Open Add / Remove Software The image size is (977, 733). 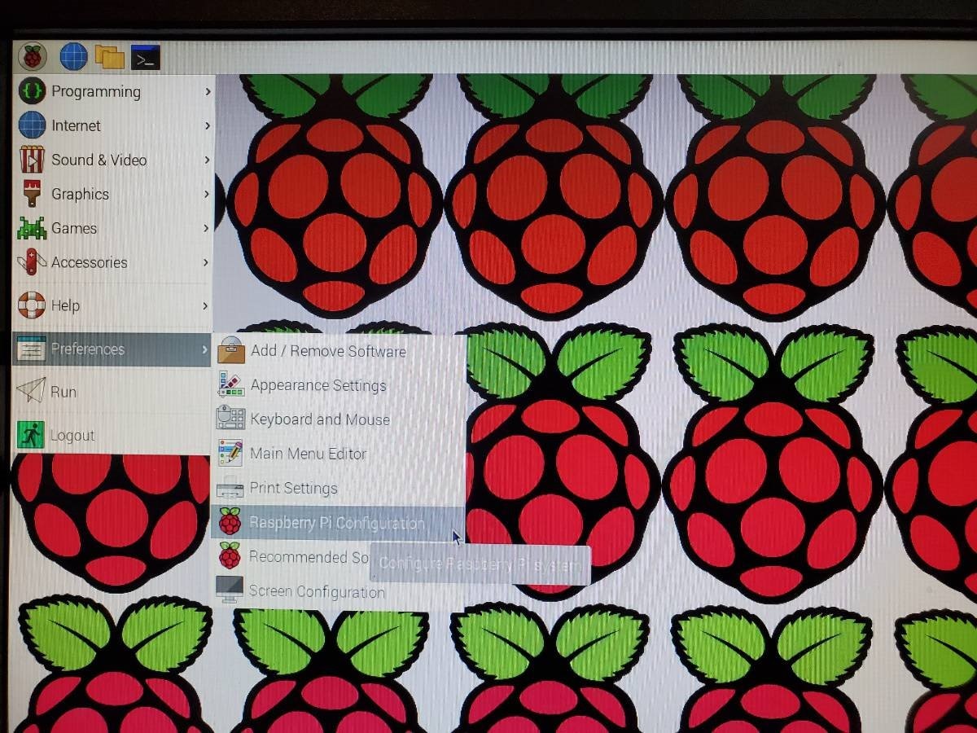tap(339, 351)
